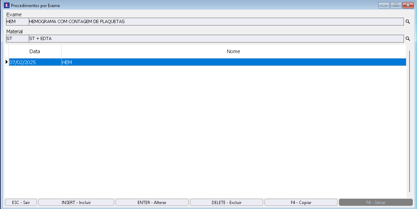Viewport: 417px width, 209px height.
Task: Click the greyed-out F6 - Salvar button
Action: tap(376, 203)
